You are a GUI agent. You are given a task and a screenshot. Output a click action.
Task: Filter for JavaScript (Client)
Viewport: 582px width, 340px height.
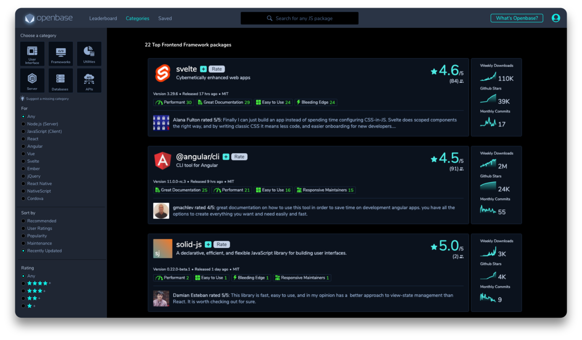42,132
